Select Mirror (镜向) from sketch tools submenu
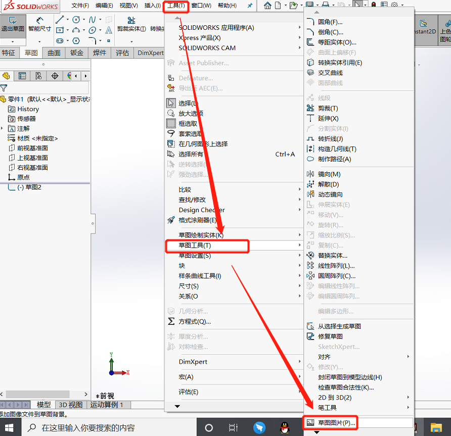451x436 pixels. coord(329,174)
